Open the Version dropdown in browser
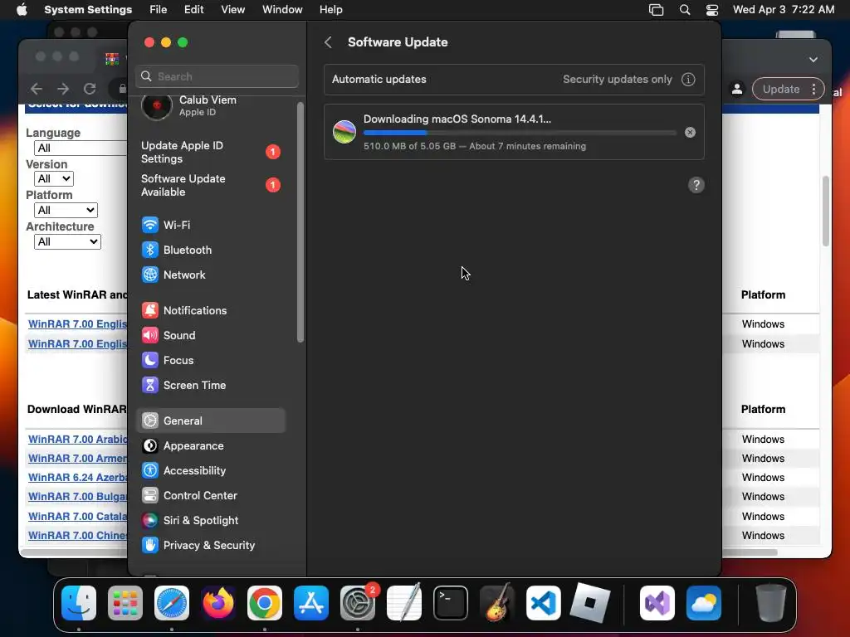The width and height of the screenshot is (850, 637). click(x=54, y=179)
